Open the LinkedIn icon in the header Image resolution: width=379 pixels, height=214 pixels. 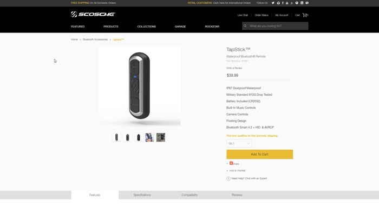302,3
